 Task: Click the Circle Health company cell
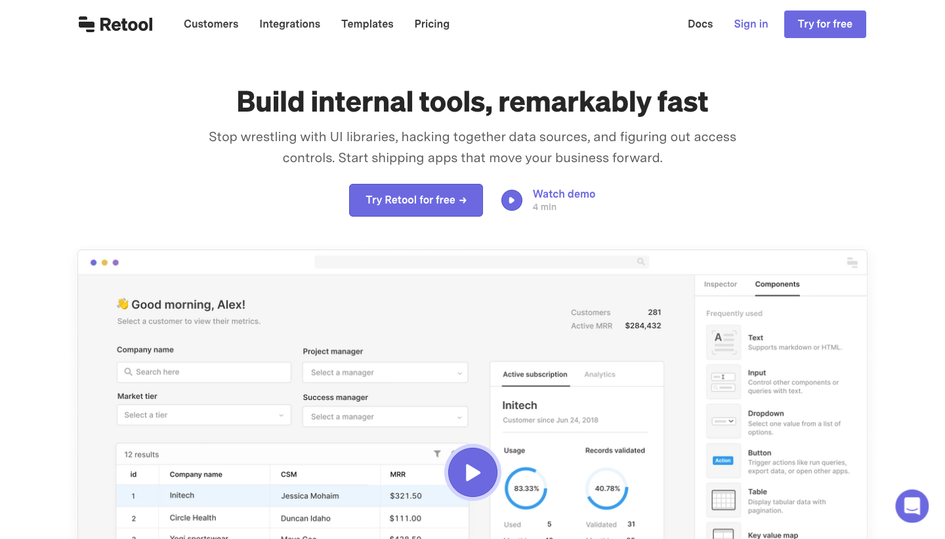click(x=193, y=518)
